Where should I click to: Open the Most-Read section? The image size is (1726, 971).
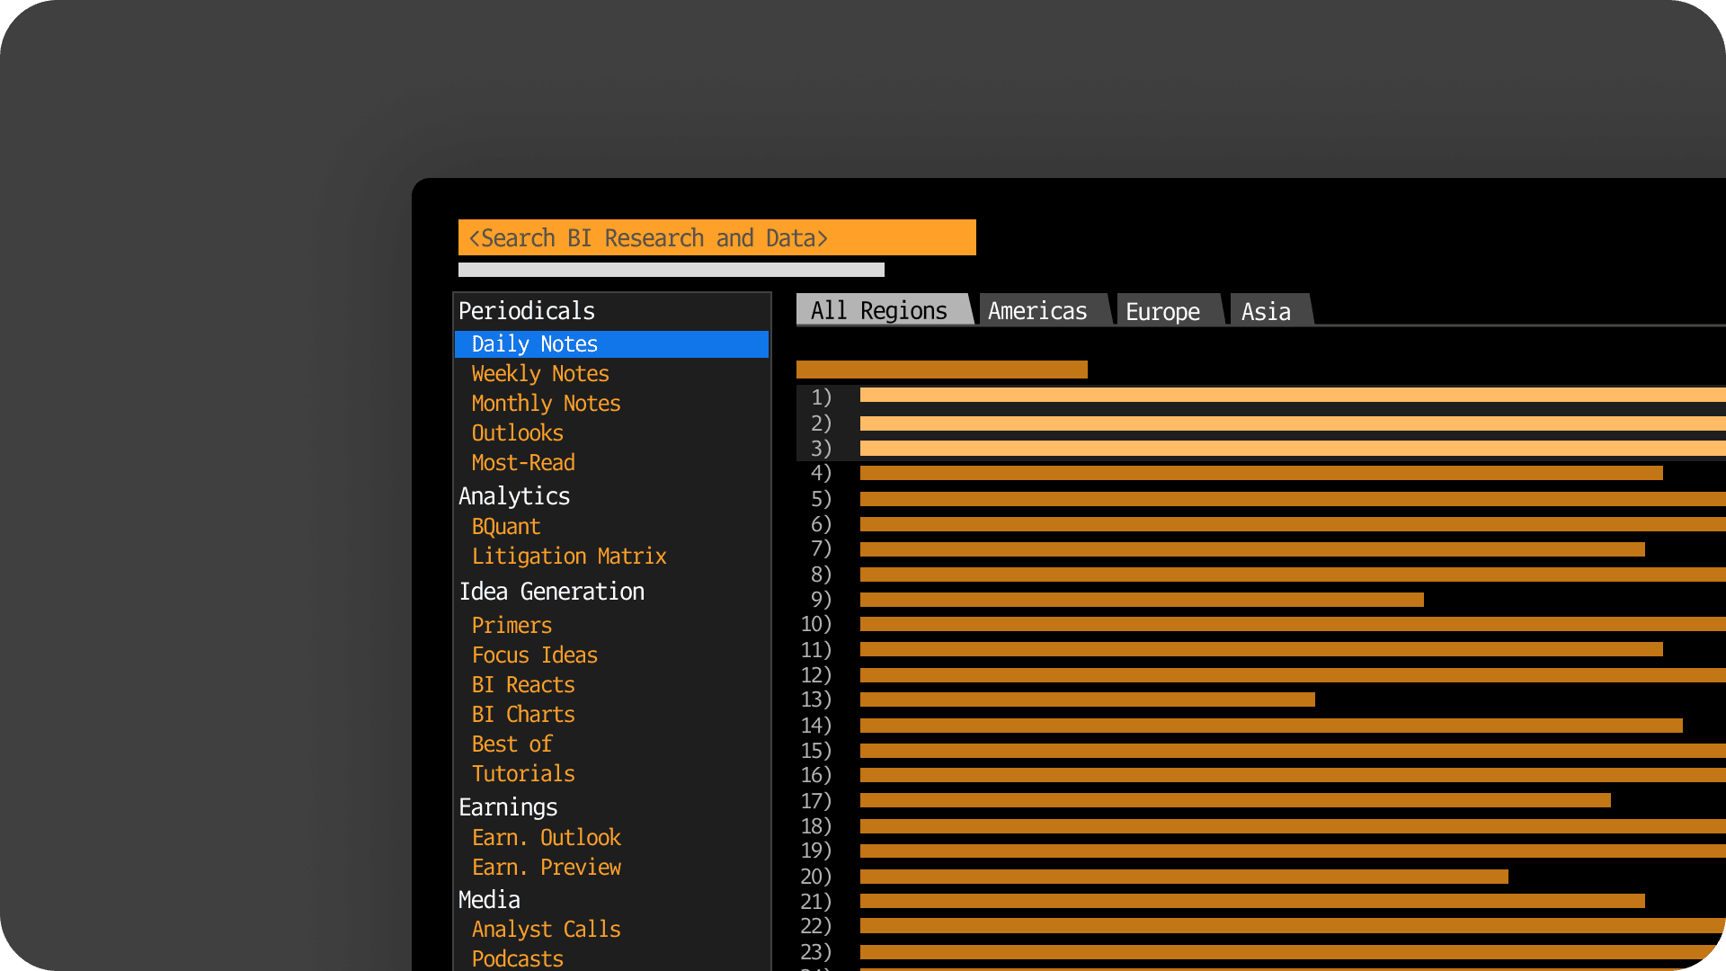pyautogui.click(x=523, y=462)
